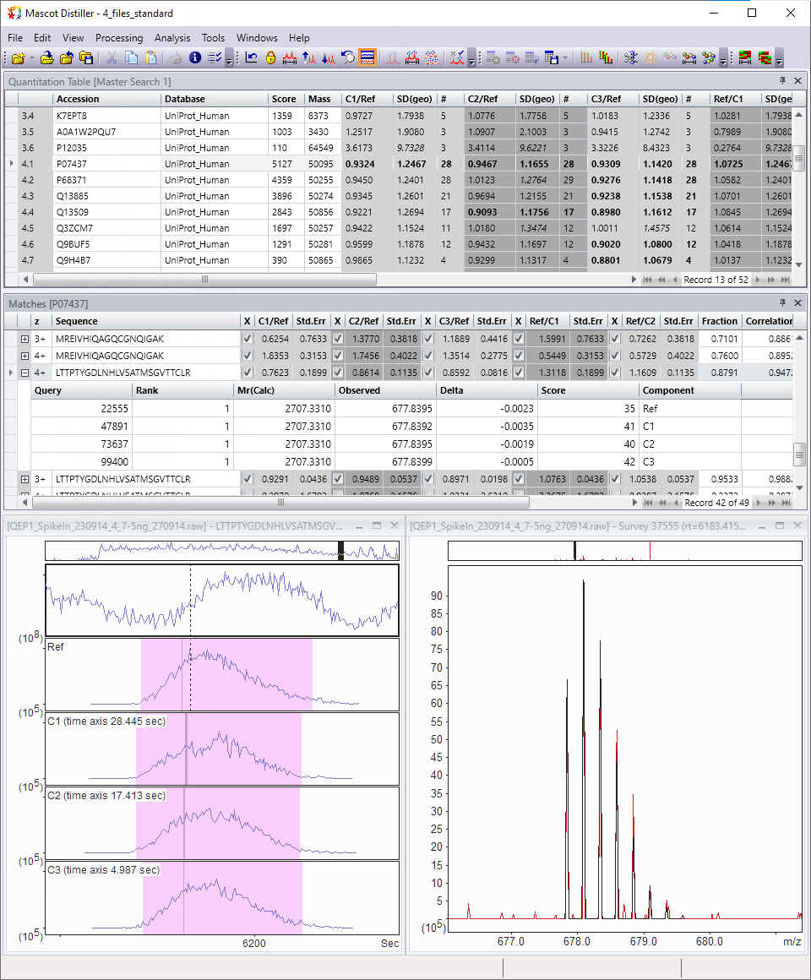Open the blue information icon

click(x=195, y=58)
